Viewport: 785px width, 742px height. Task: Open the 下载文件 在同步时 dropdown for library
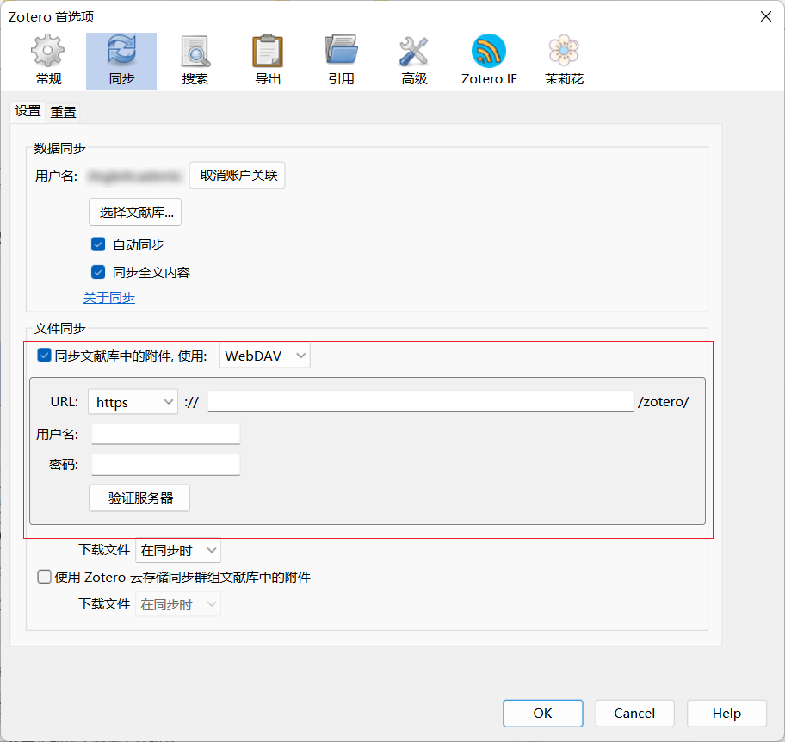[178, 551]
